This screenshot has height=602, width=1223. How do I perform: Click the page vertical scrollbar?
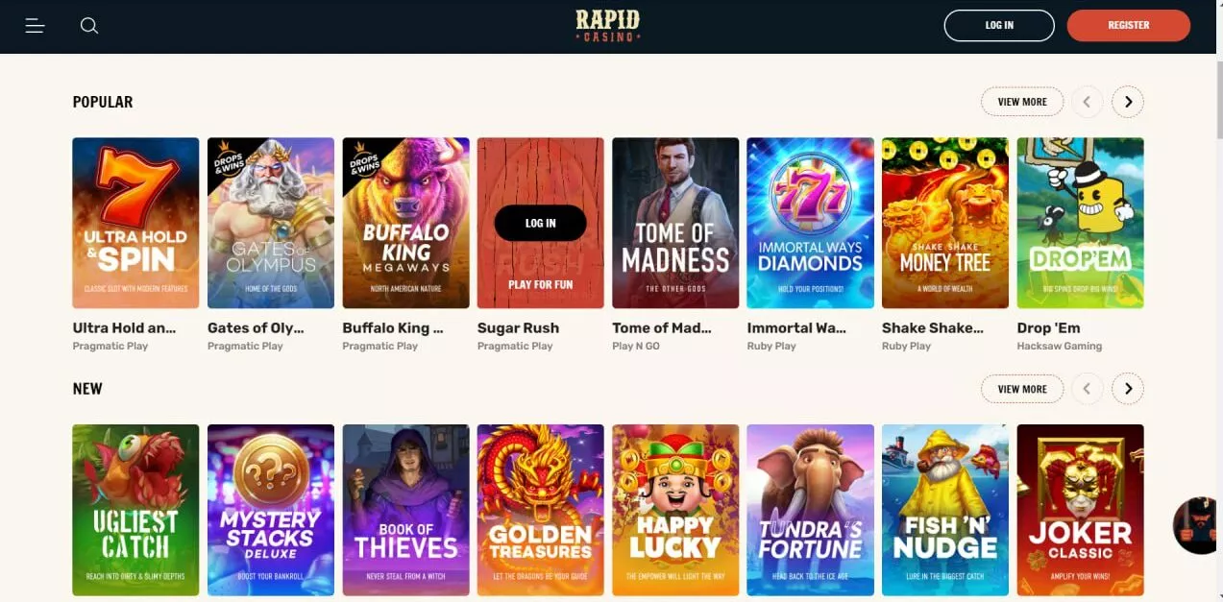click(x=1217, y=326)
